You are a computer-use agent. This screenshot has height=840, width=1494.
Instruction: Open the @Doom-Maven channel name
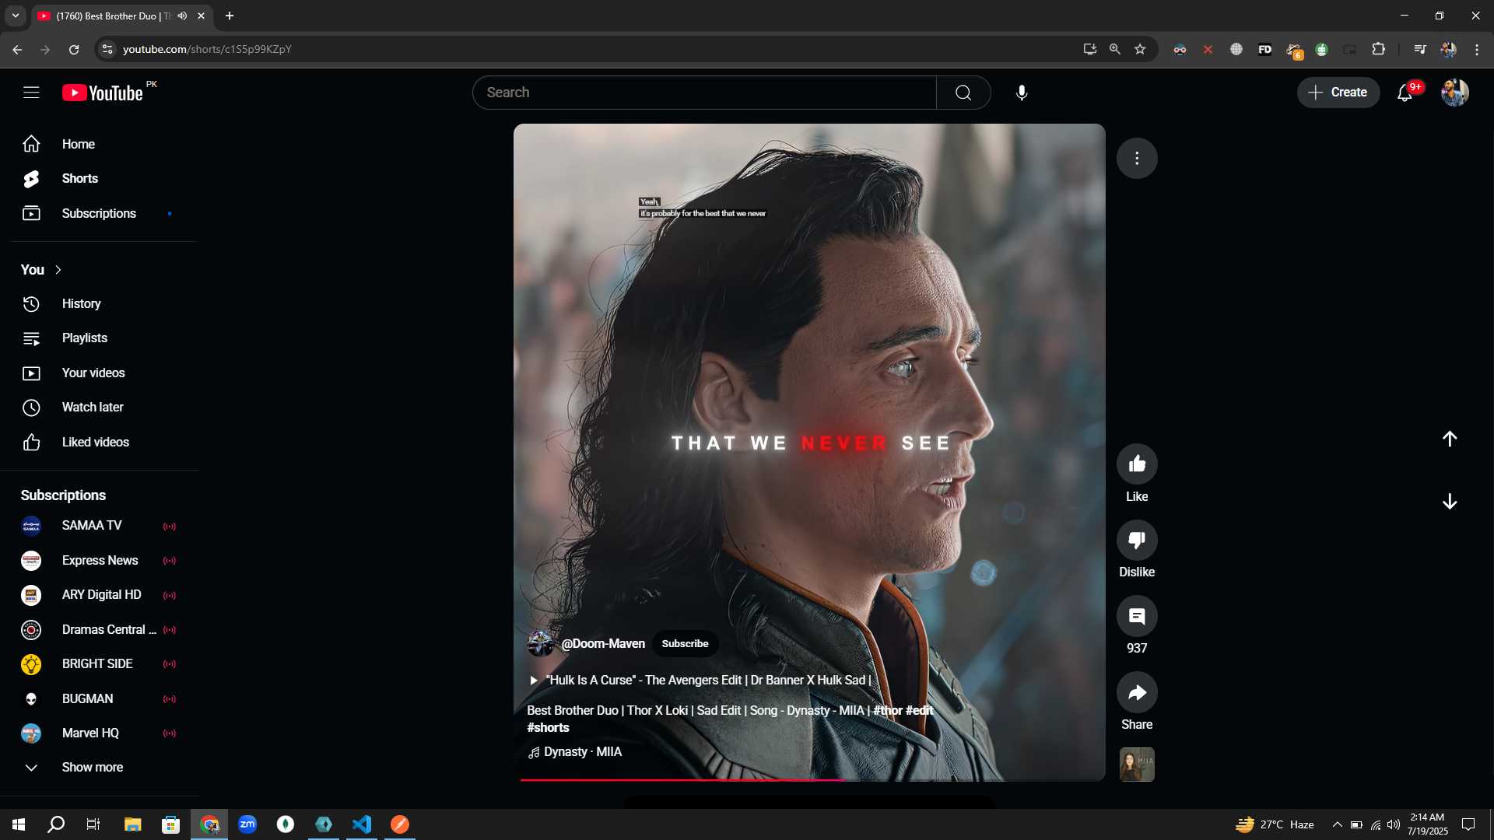pyautogui.click(x=603, y=644)
